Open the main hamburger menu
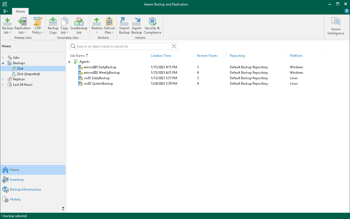This screenshot has height=219, width=350. 5,11
